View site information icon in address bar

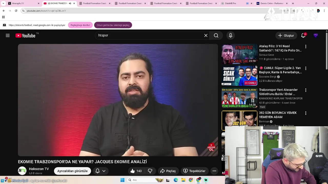23,11
